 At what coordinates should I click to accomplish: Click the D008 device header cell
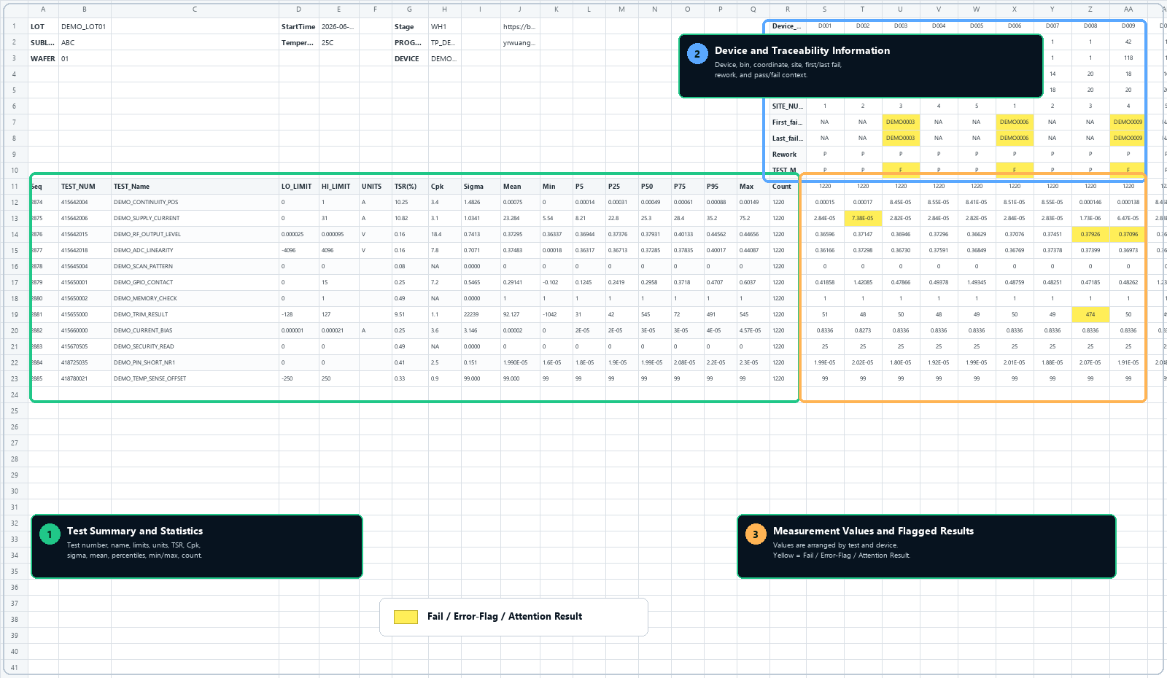[x=1090, y=26]
